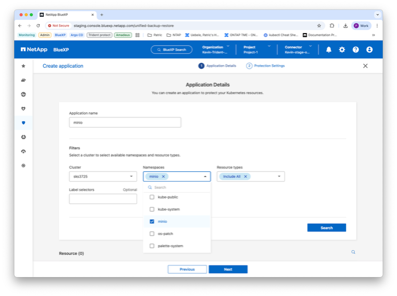Image resolution: width=397 pixels, height=296 pixels.
Task: Check the kube-public namespace checkbox
Action: (x=152, y=197)
